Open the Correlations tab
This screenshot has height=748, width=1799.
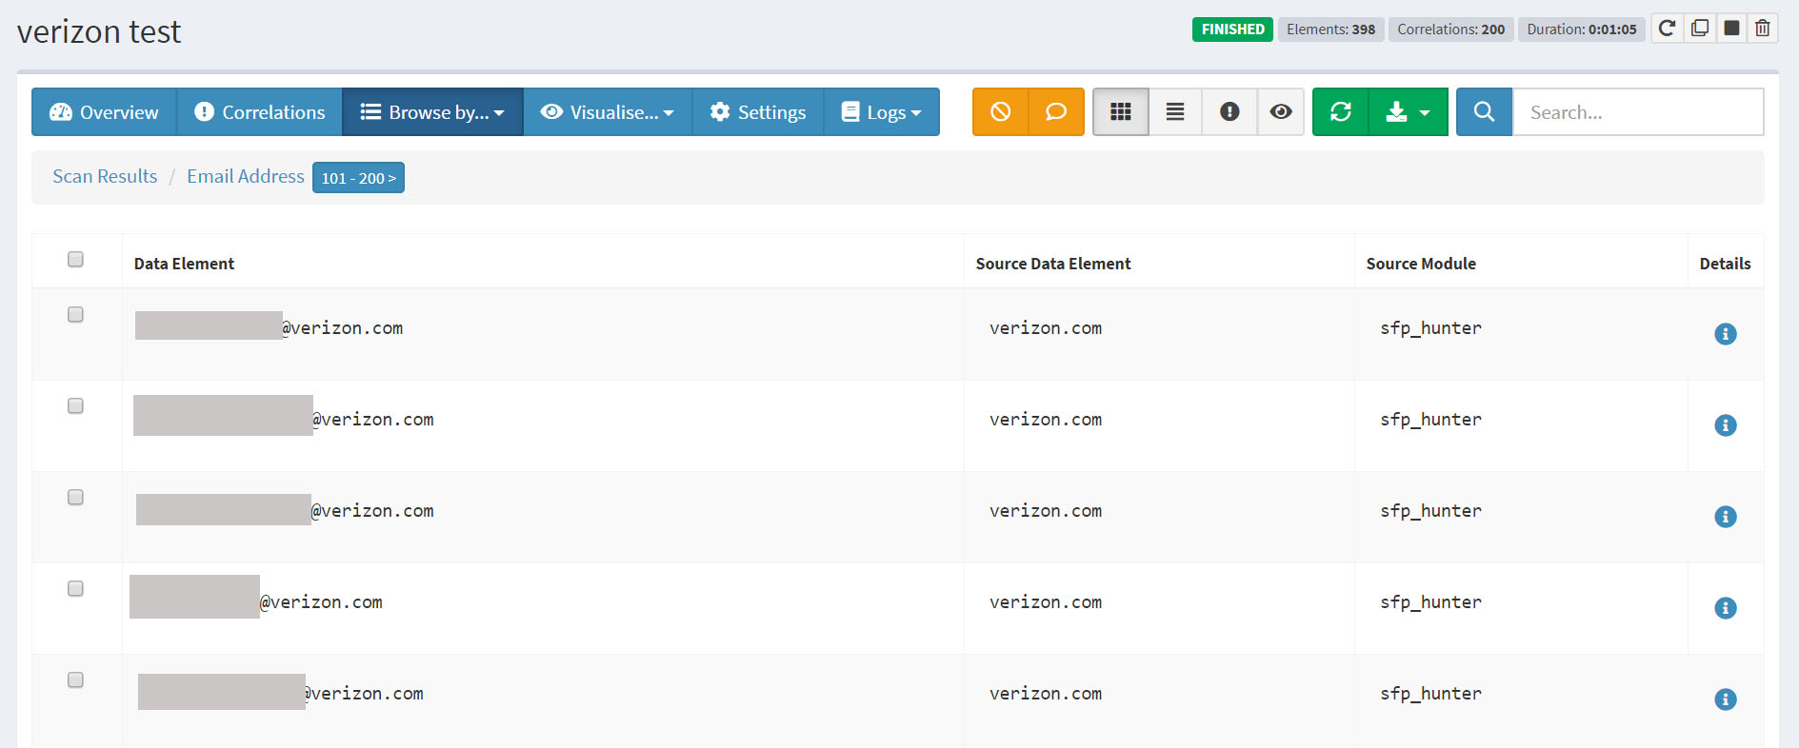260,112
